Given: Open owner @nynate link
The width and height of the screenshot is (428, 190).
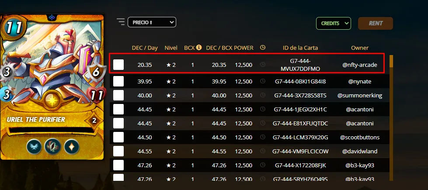Looking at the screenshot, I should tap(360, 81).
